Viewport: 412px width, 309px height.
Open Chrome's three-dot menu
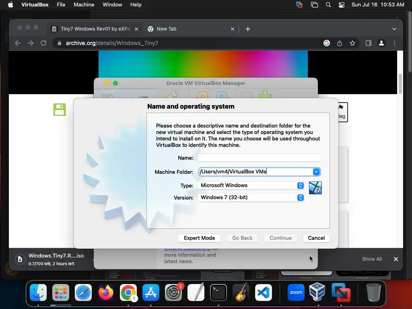coord(394,43)
